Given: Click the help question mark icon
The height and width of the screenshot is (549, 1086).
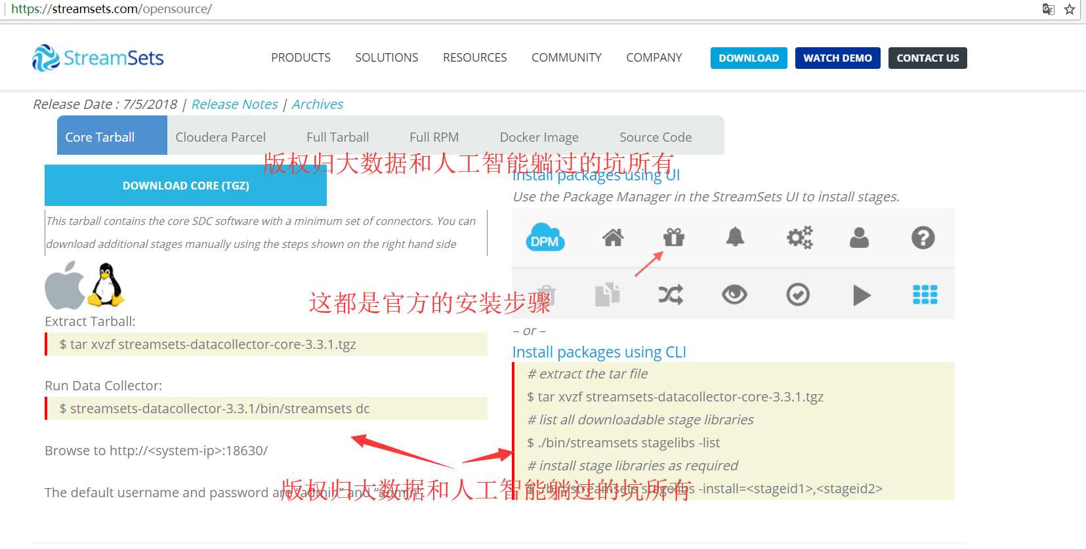Looking at the screenshot, I should (923, 237).
